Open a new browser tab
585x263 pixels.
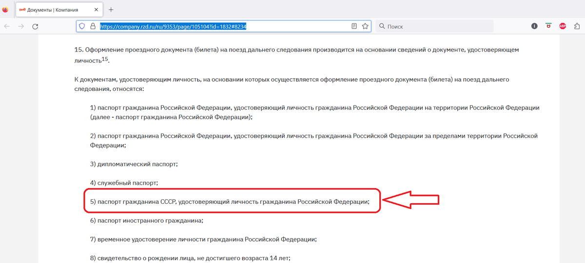click(x=111, y=10)
